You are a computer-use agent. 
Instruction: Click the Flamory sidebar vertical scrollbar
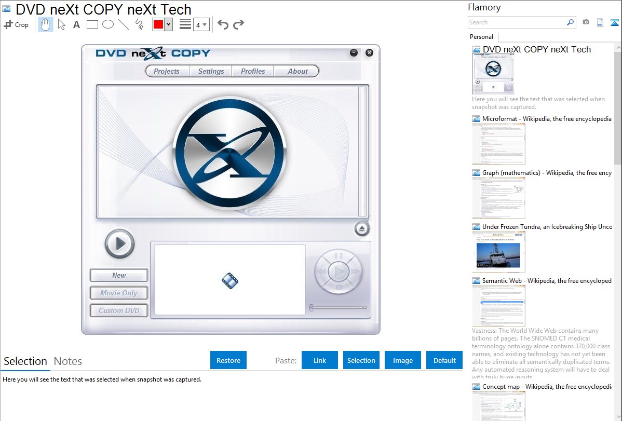click(618, 107)
